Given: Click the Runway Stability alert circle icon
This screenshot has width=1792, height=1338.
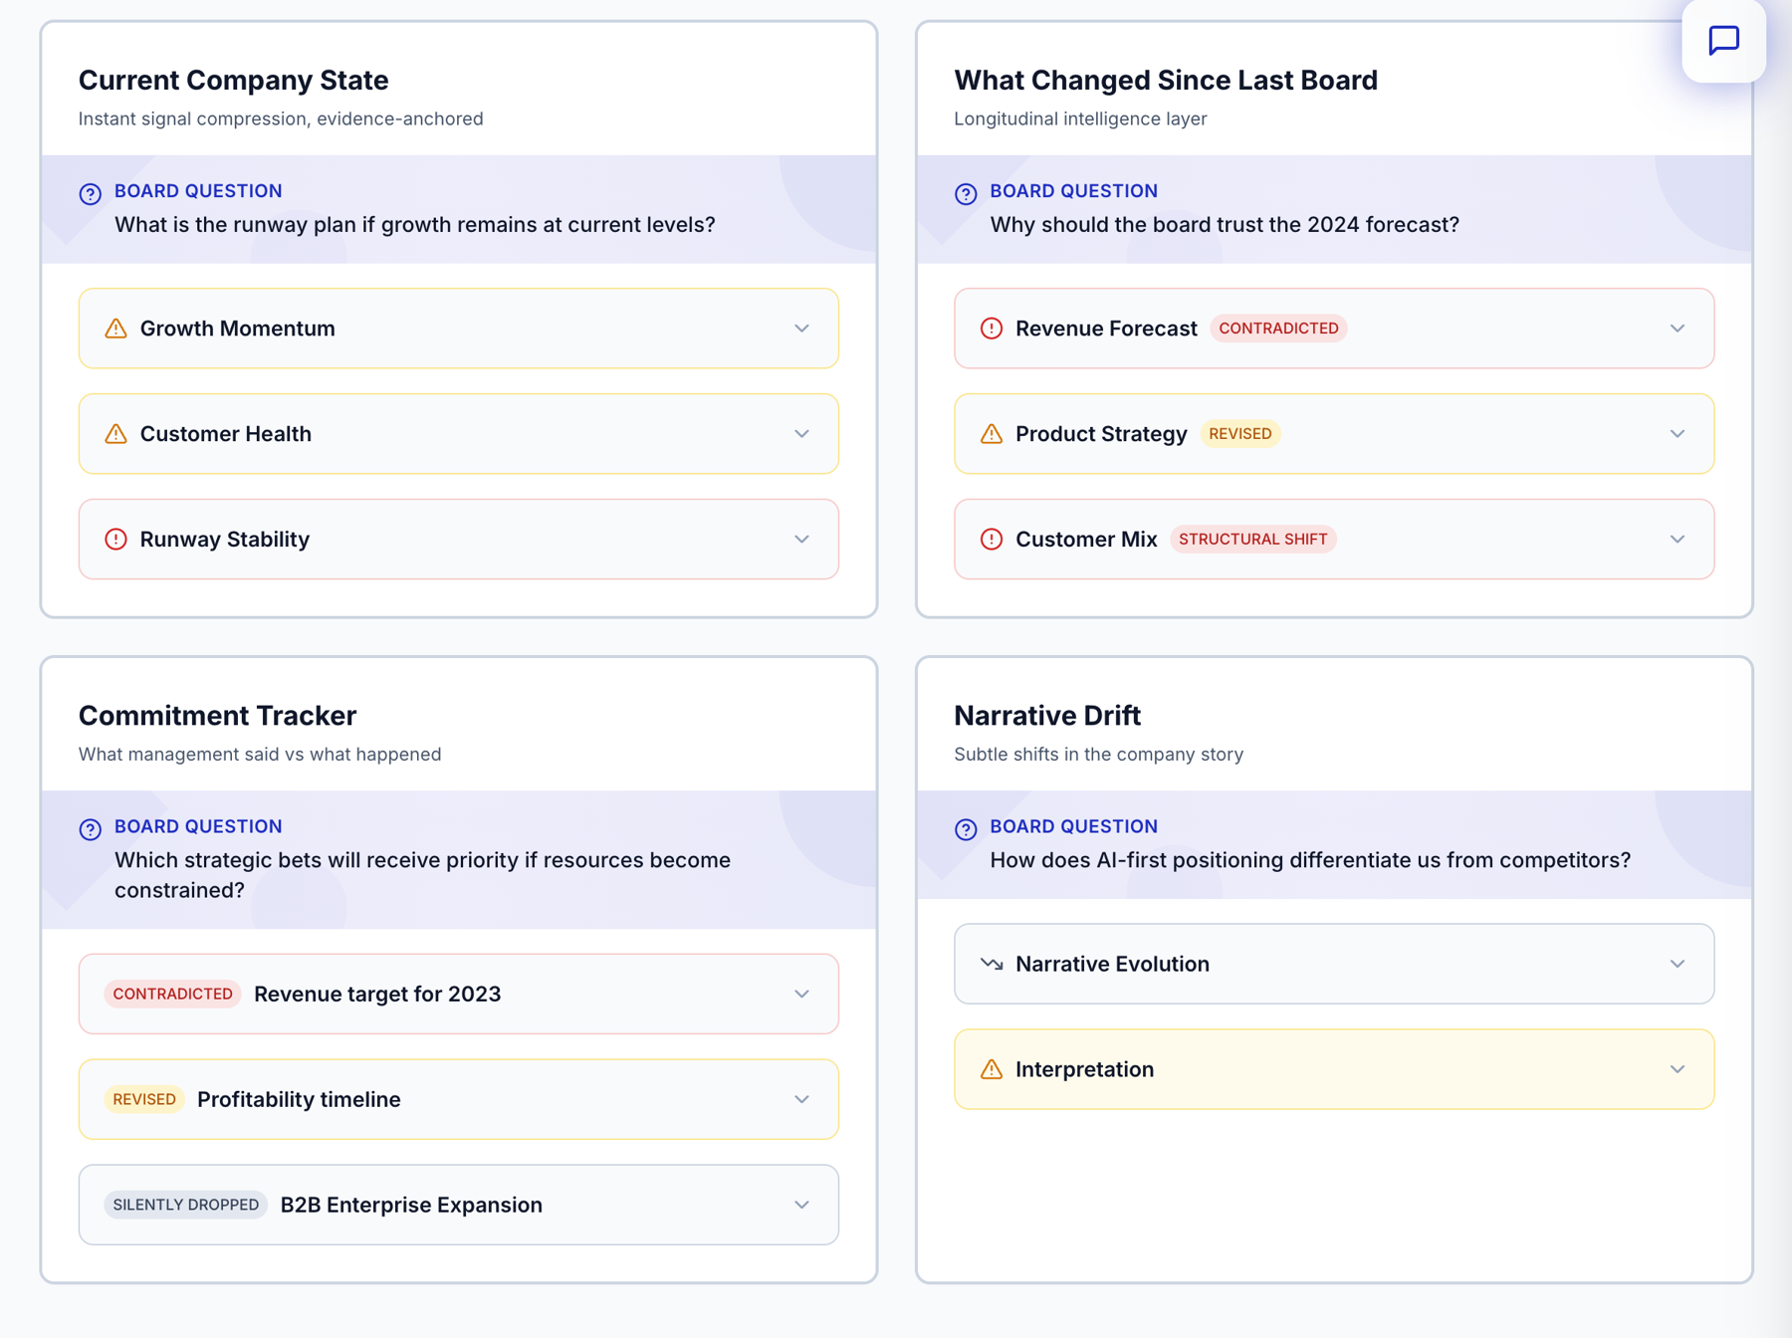Looking at the screenshot, I should point(115,540).
